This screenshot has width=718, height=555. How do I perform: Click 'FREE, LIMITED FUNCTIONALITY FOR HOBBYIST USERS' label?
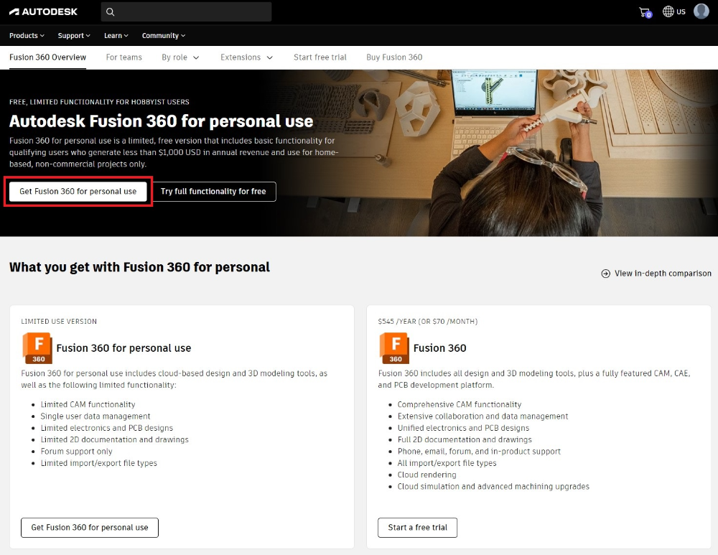99,102
